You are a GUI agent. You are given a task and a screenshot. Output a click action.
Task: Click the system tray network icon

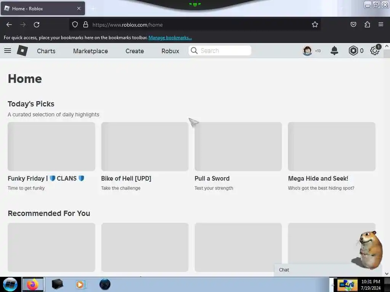347,285
